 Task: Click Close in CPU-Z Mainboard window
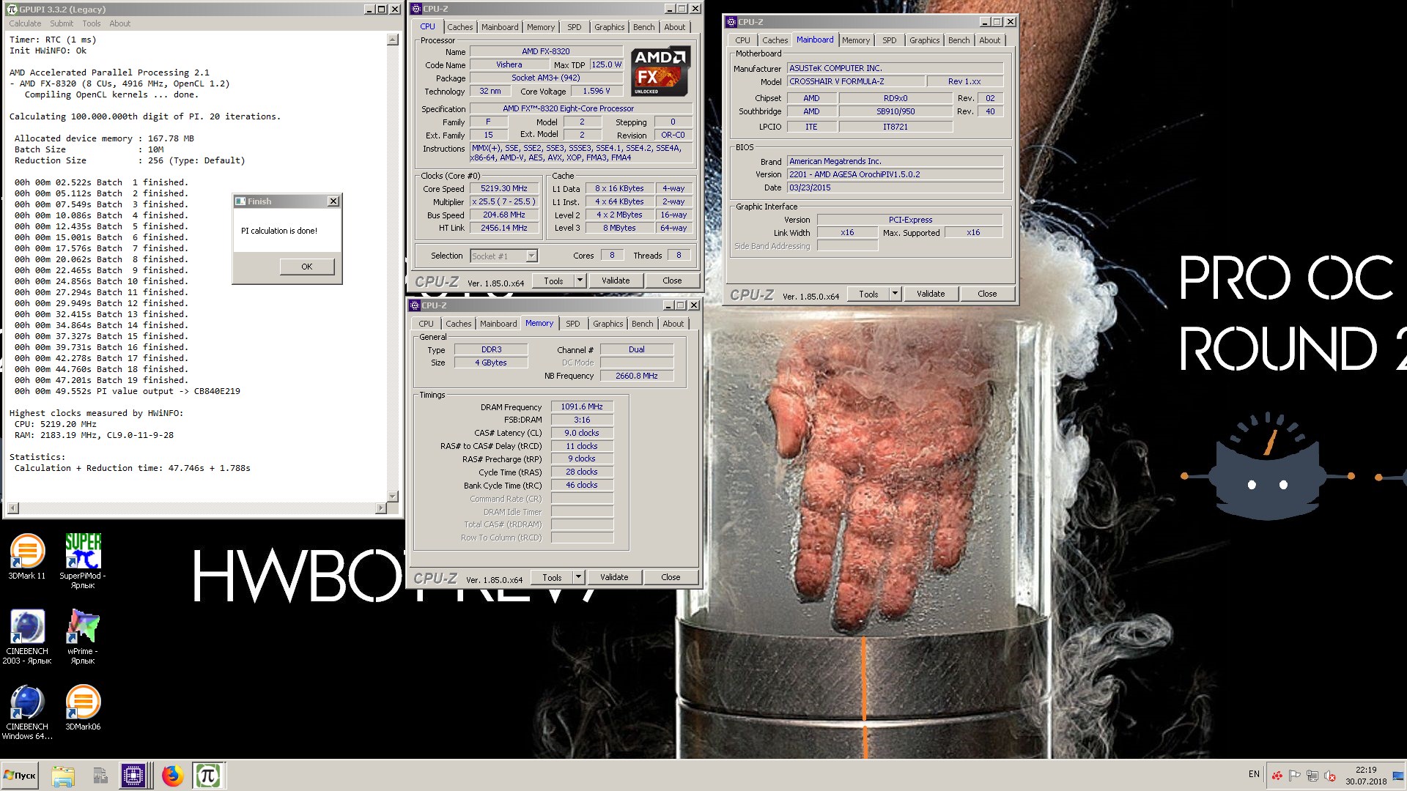[987, 294]
